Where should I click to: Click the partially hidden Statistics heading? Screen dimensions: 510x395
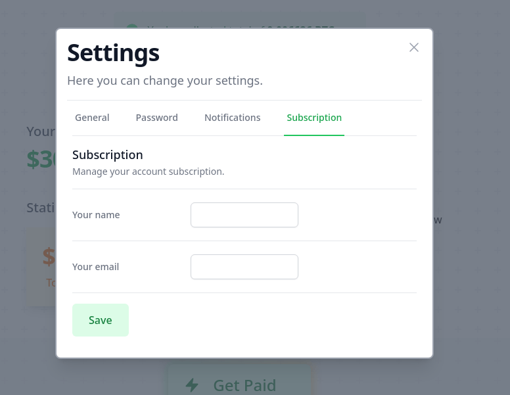[41, 208]
